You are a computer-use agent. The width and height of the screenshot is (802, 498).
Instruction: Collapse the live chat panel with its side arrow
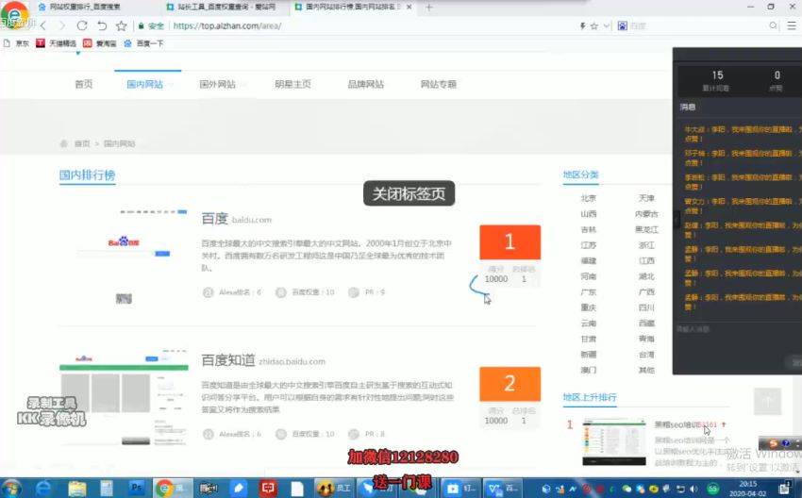677,220
